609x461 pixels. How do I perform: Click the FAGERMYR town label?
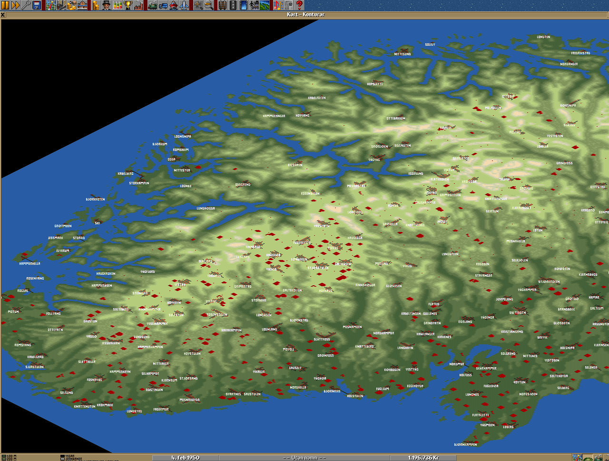[x=161, y=409]
